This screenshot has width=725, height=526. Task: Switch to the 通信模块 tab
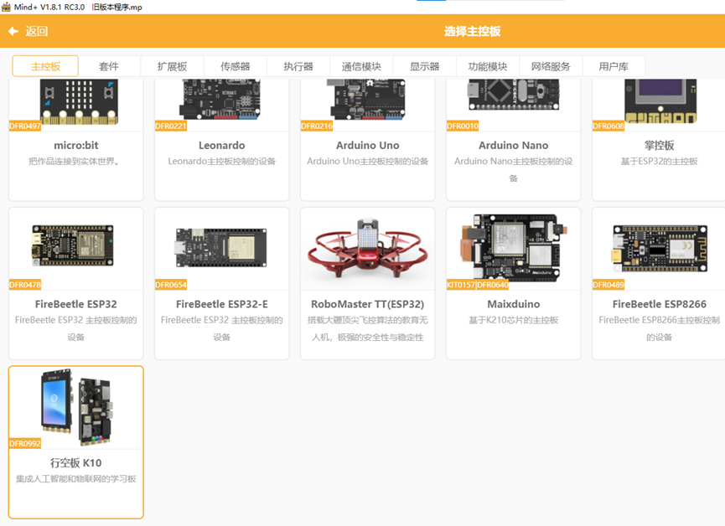pyautogui.click(x=361, y=66)
